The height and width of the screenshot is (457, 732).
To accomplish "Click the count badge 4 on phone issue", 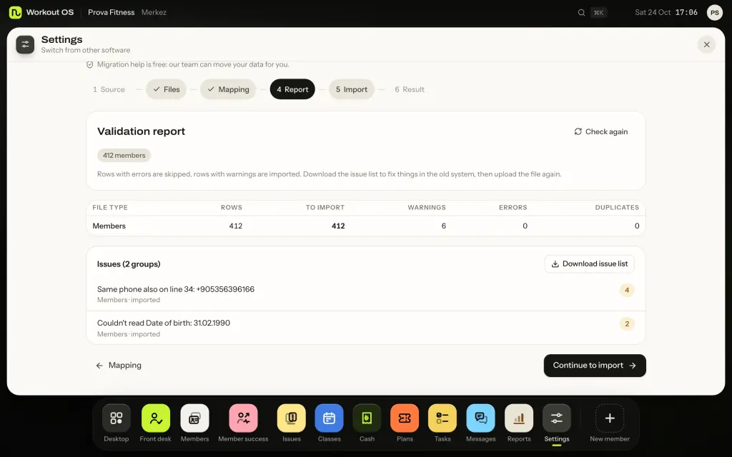I will pos(627,290).
